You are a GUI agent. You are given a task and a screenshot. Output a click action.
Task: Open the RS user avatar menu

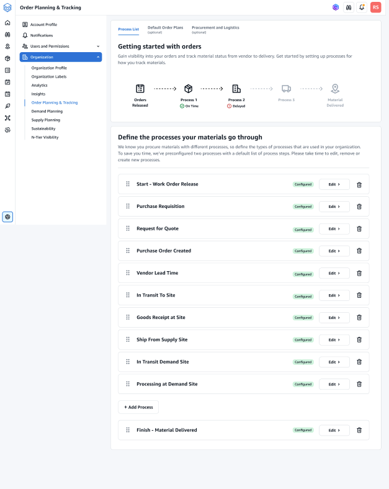pos(375,7)
